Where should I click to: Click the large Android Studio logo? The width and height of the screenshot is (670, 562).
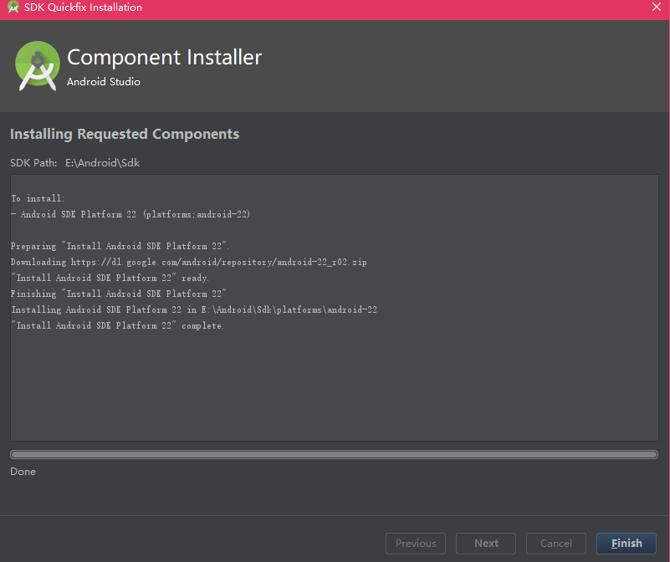pos(38,66)
